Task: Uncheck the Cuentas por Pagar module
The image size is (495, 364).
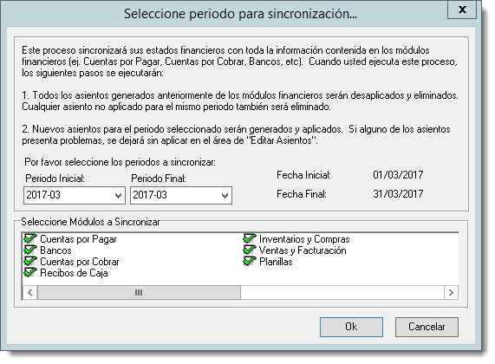Action: (x=30, y=239)
